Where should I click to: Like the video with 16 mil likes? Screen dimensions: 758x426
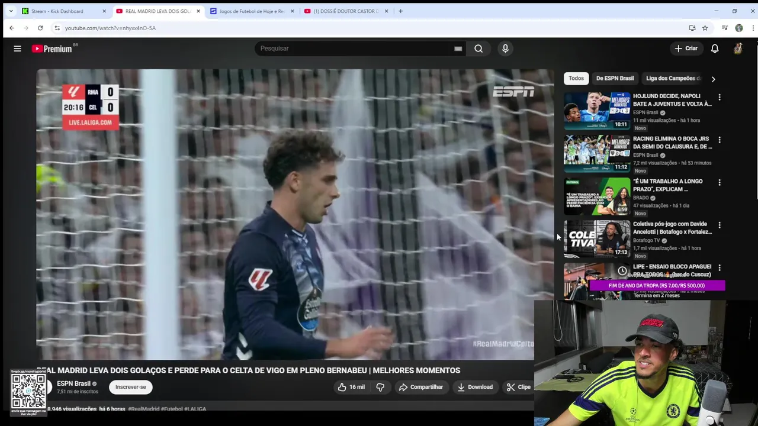pos(351,387)
